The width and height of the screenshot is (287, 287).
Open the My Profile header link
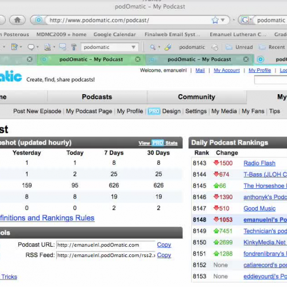coord(259,71)
